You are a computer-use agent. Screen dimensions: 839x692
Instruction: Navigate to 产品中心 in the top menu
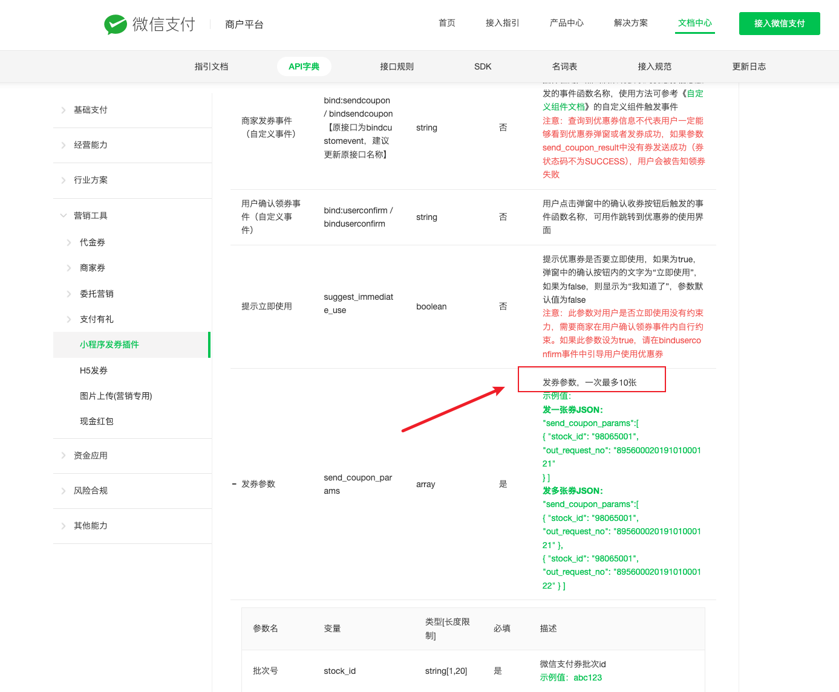click(566, 23)
